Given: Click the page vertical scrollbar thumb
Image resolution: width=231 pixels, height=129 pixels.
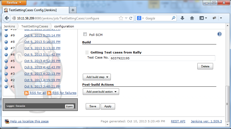Looking at the screenshot, I should click(x=228, y=104).
